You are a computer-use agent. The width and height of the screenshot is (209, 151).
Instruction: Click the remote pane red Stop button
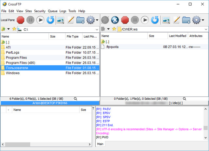[125, 20]
